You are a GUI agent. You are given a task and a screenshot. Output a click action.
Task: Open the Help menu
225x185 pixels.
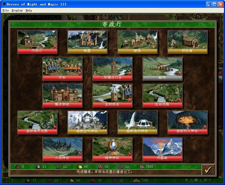tap(29, 11)
